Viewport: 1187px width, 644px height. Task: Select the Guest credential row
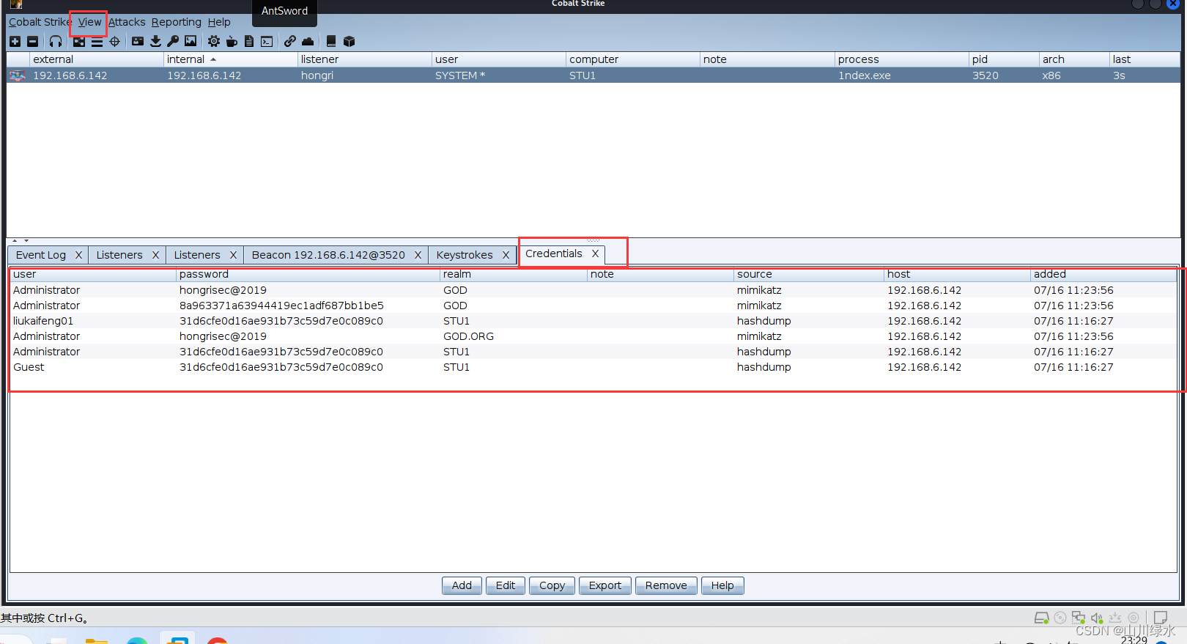[x=593, y=367]
